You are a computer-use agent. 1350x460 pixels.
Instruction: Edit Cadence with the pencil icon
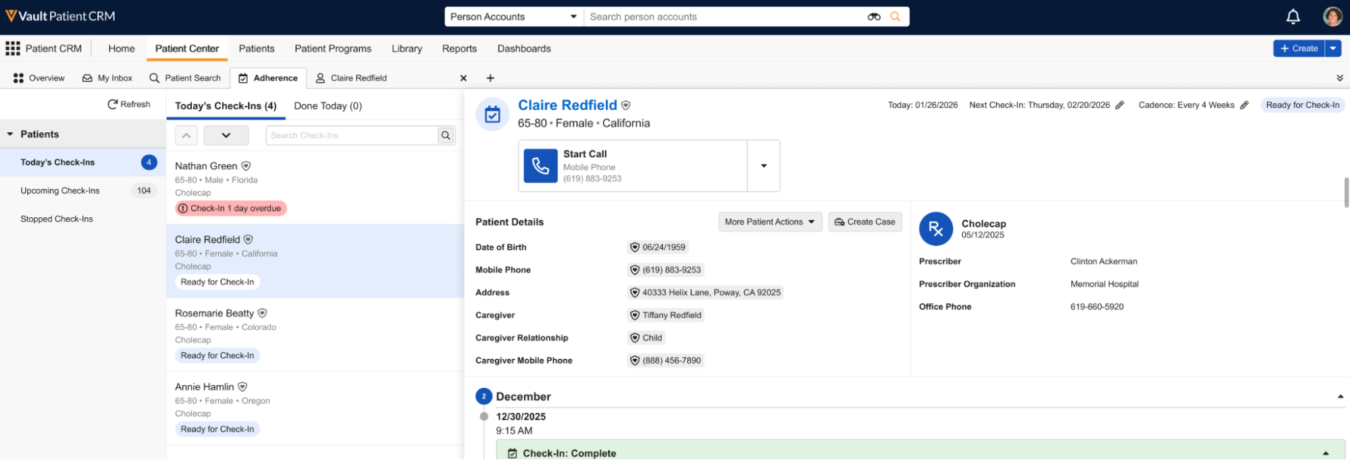(1244, 105)
